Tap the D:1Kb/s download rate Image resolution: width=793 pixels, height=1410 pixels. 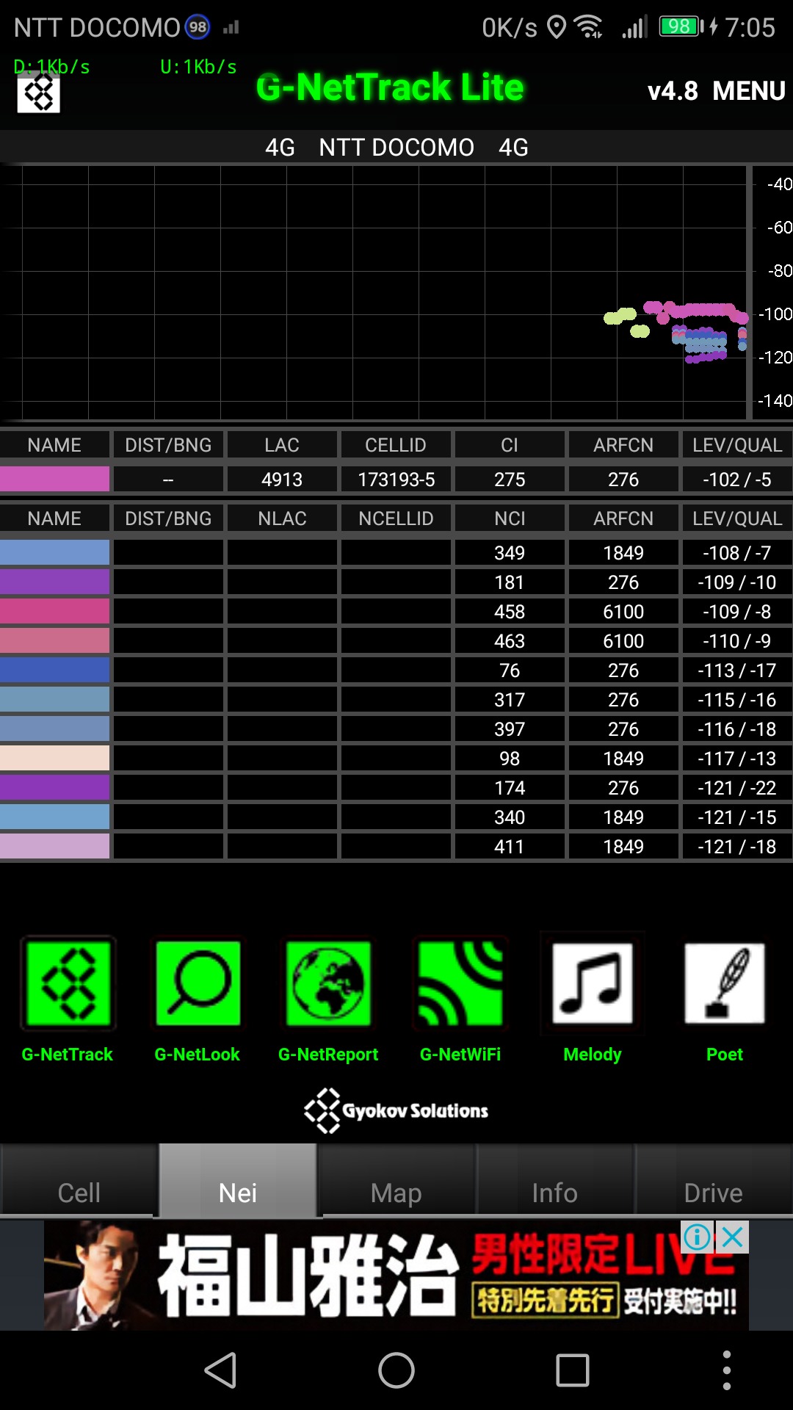pyautogui.click(x=51, y=67)
